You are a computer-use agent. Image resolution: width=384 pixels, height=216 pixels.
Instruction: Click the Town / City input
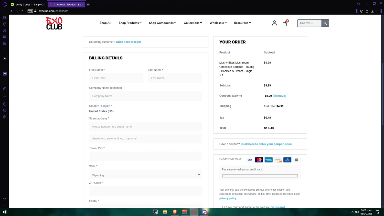point(146,156)
